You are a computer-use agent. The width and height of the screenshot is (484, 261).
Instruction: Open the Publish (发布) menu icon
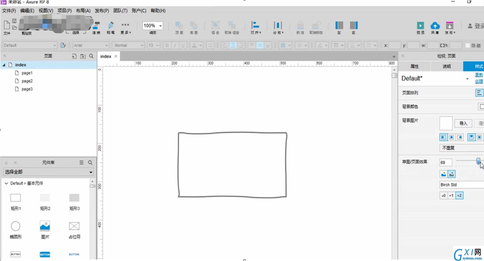tap(450, 25)
